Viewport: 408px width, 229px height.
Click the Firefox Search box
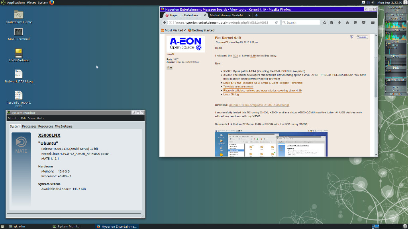coord(301,23)
